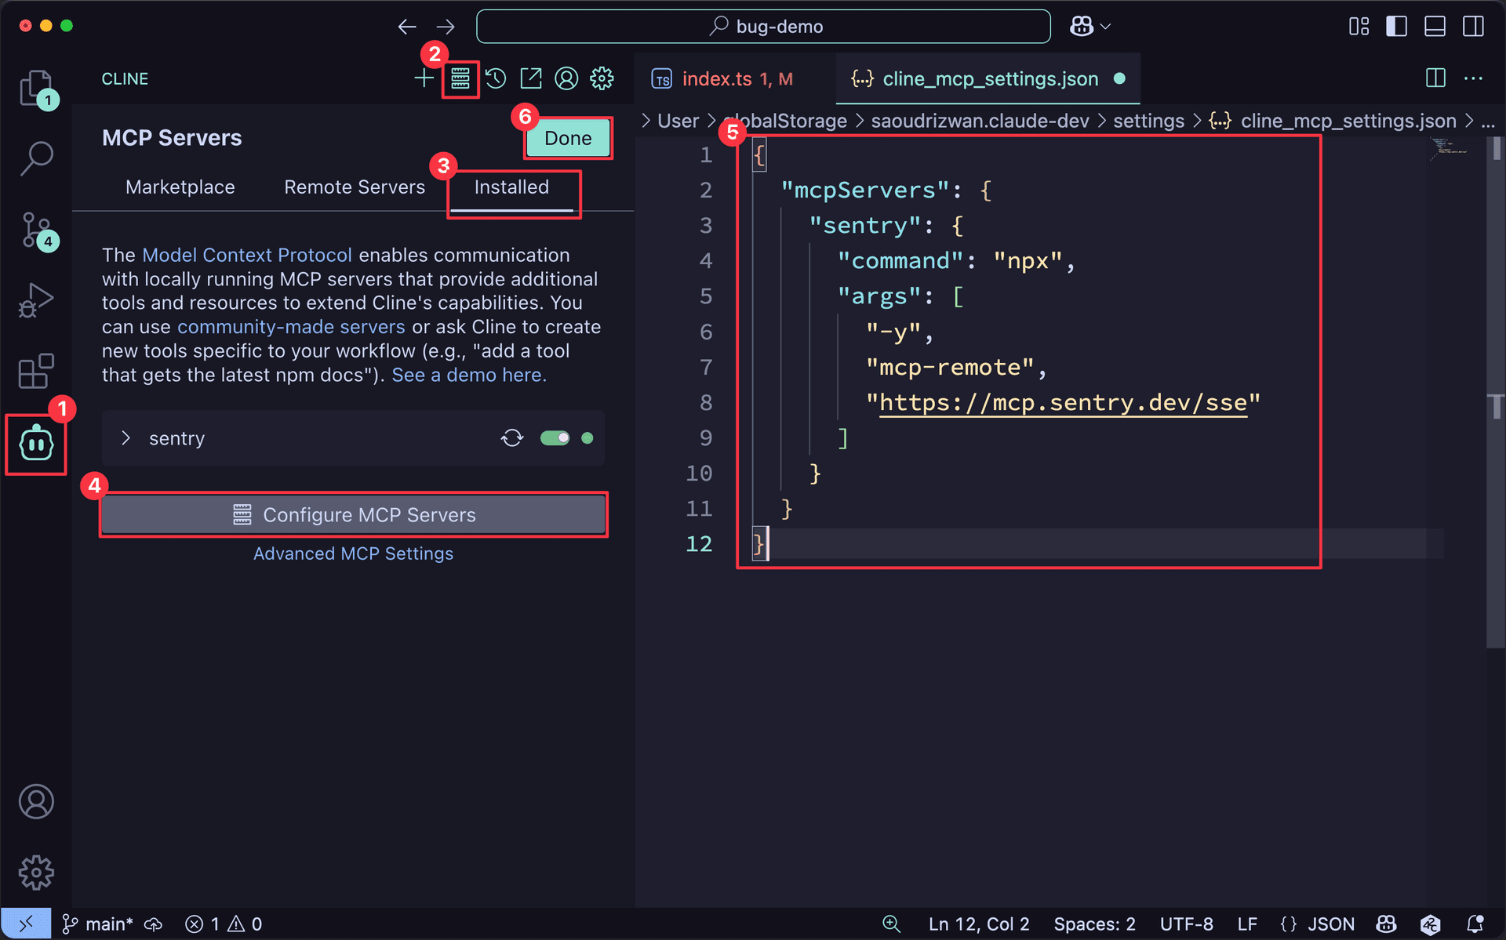1506x940 pixels.
Task: Click the Done button
Action: pyautogui.click(x=567, y=137)
